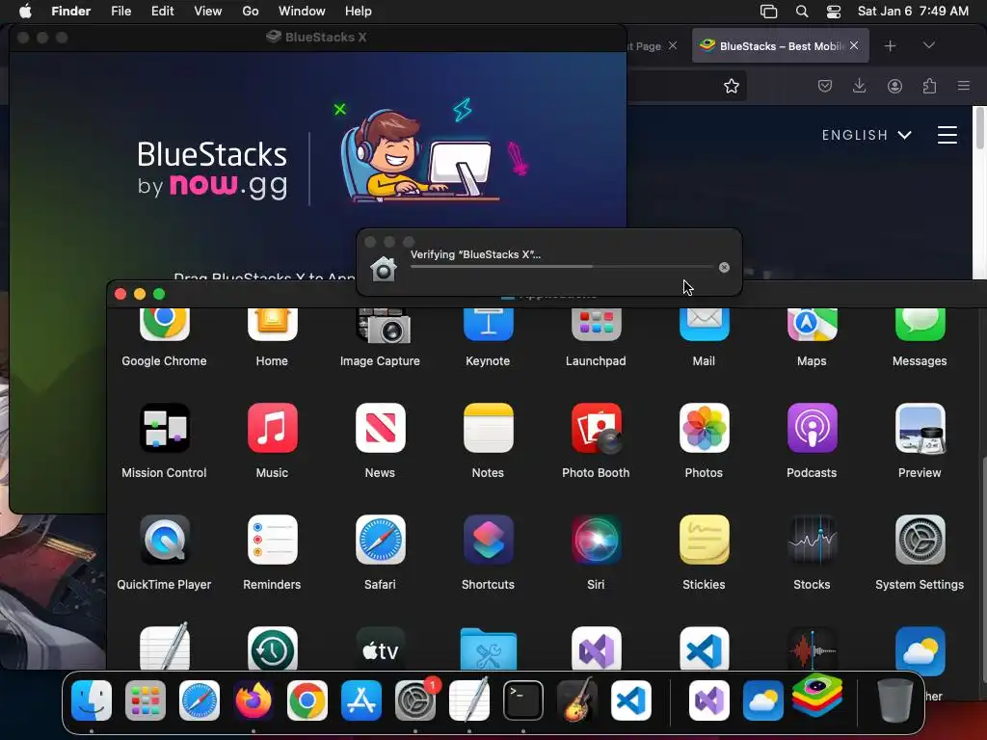Select Safari in Applications window
The image size is (987, 740).
point(380,540)
